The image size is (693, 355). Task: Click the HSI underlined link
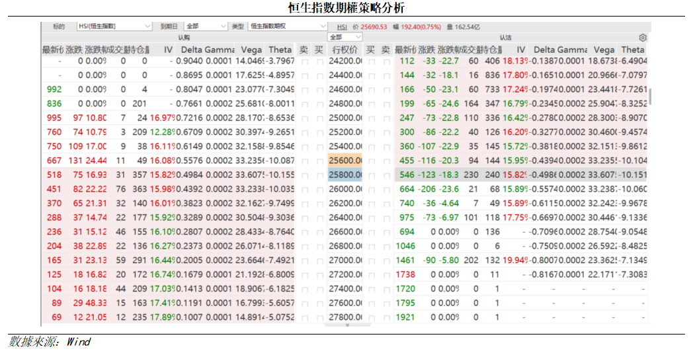pos(342,26)
